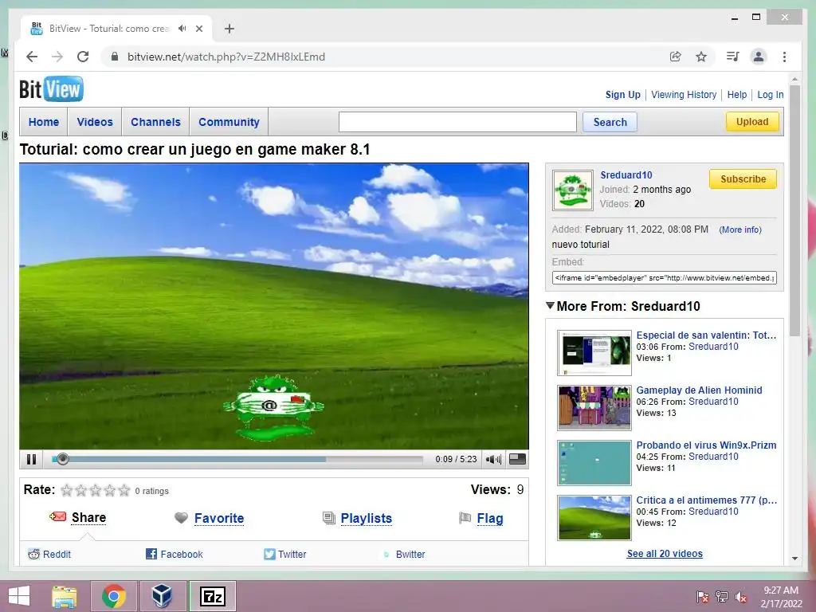Click the BitView logo
This screenshot has height=612, width=816.
[51, 89]
